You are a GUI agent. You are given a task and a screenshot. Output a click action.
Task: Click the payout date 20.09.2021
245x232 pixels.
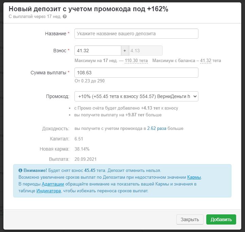(86, 159)
